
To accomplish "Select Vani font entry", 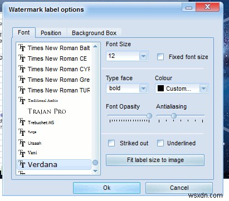I will (54, 153).
